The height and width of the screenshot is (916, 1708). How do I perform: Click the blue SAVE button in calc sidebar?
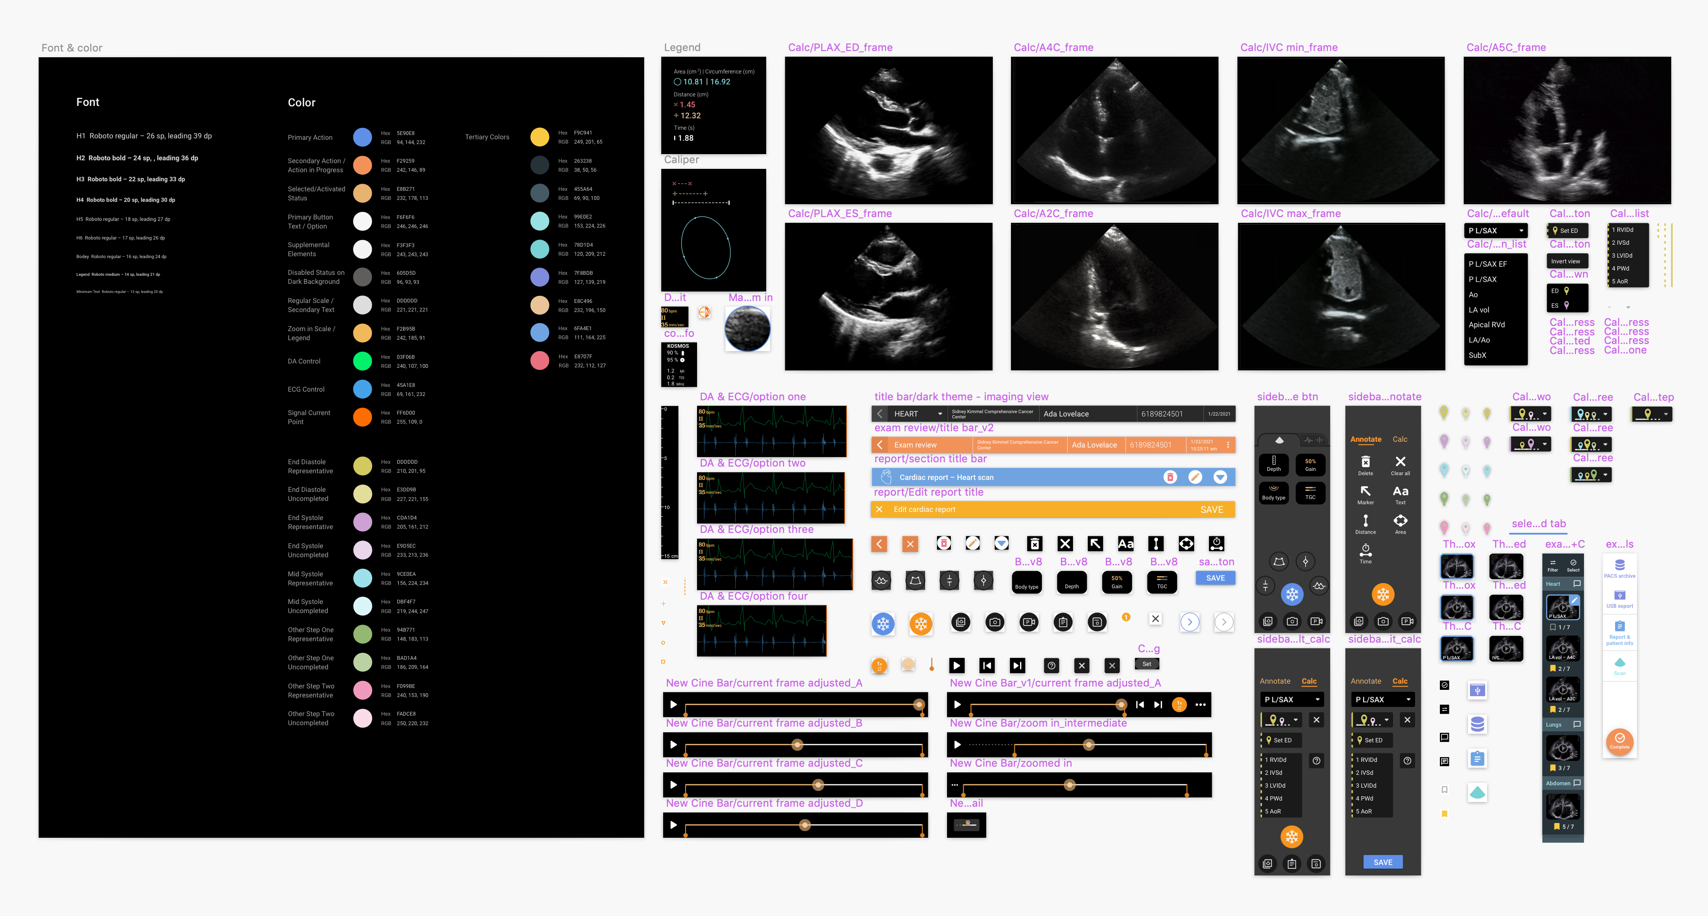click(x=1383, y=862)
